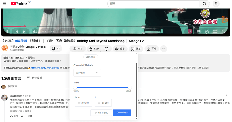Share the video with 分享
The image size is (232, 122).
click(x=120, y=49)
